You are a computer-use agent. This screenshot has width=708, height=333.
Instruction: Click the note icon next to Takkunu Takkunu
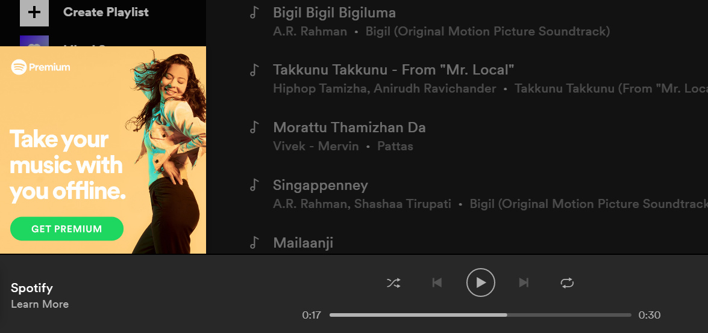[x=255, y=70]
